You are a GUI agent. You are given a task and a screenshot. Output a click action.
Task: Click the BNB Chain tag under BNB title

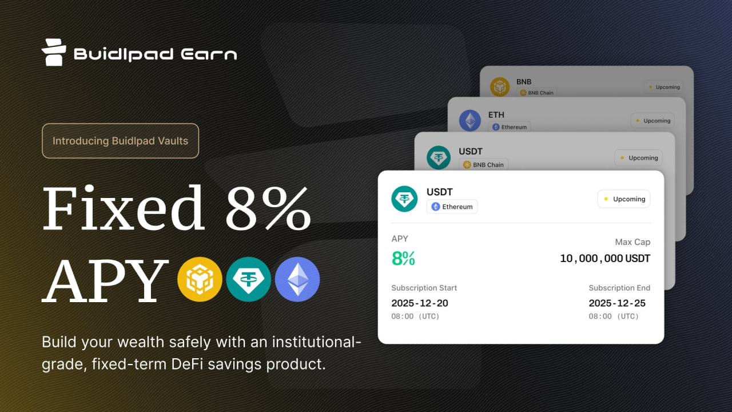click(x=536, y=92)
